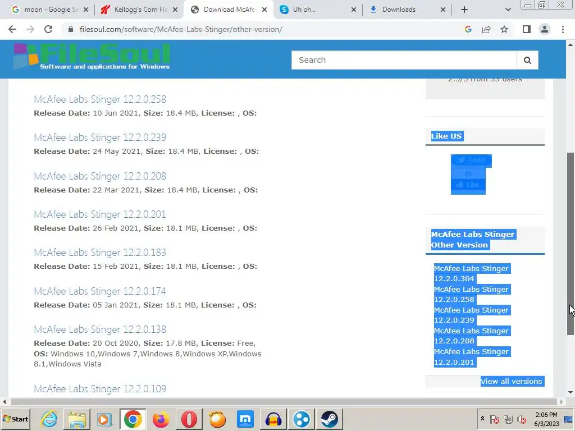The width and height of the screenshot is (575, 431).
Task: Expand the tab search chevron
Action: [x=508, y=10]
